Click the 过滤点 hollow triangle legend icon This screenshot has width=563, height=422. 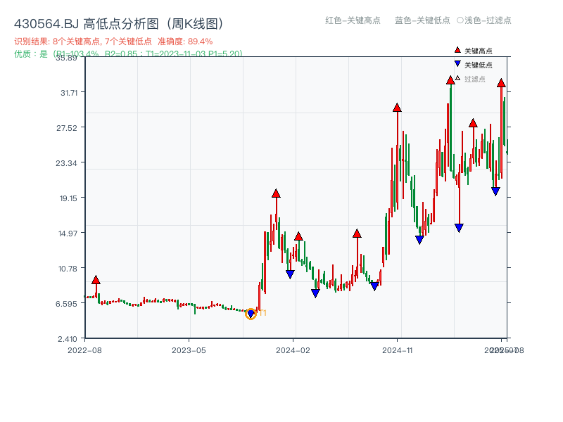tap(457, 77)
